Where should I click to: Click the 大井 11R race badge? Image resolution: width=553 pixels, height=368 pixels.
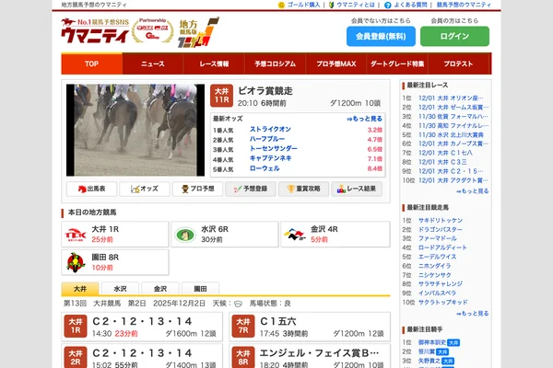pyautogui.click(x=221, y=96)
